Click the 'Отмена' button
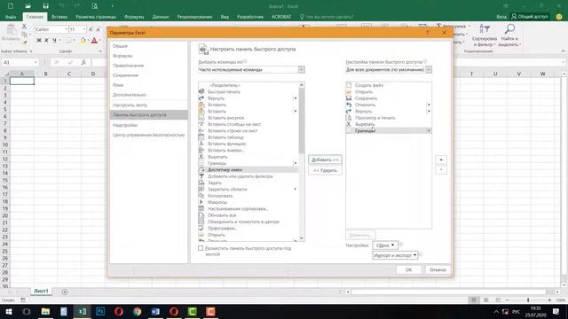The height and width of the screenshot is (319, 568). click(438, 269)
